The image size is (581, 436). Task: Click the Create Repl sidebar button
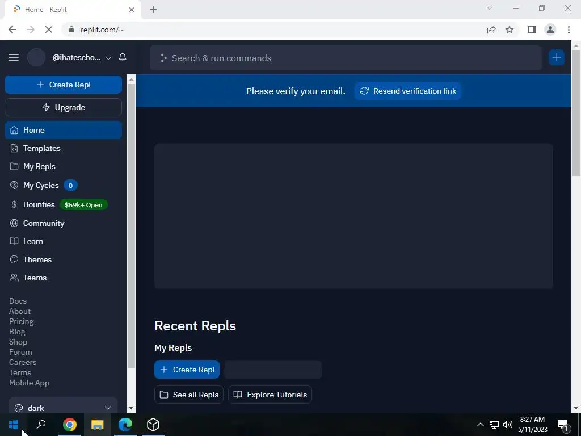point(64,85)
